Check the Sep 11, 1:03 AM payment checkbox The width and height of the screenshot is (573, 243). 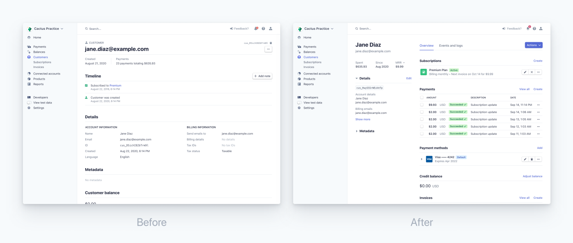422,134
